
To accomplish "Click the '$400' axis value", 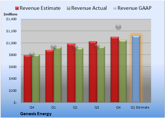I will point(13,79).
